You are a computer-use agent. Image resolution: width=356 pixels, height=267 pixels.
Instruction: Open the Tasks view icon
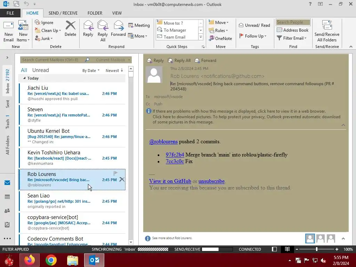[7, 225]
